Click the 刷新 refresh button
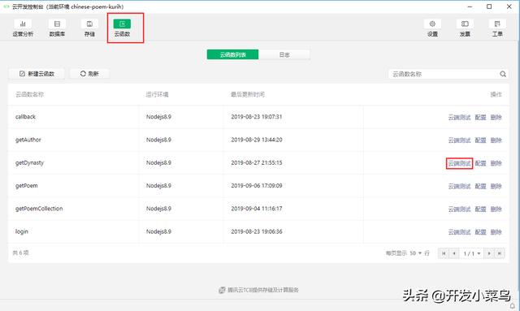Image resolution: width=520 pixels, height=311 pixels. [89, 74]
